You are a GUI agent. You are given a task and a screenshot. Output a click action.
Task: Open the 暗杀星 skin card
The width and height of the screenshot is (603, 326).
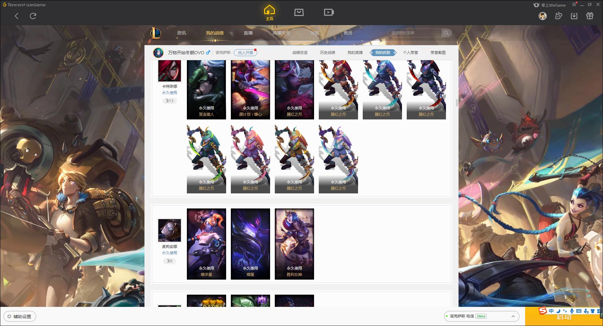206,244
